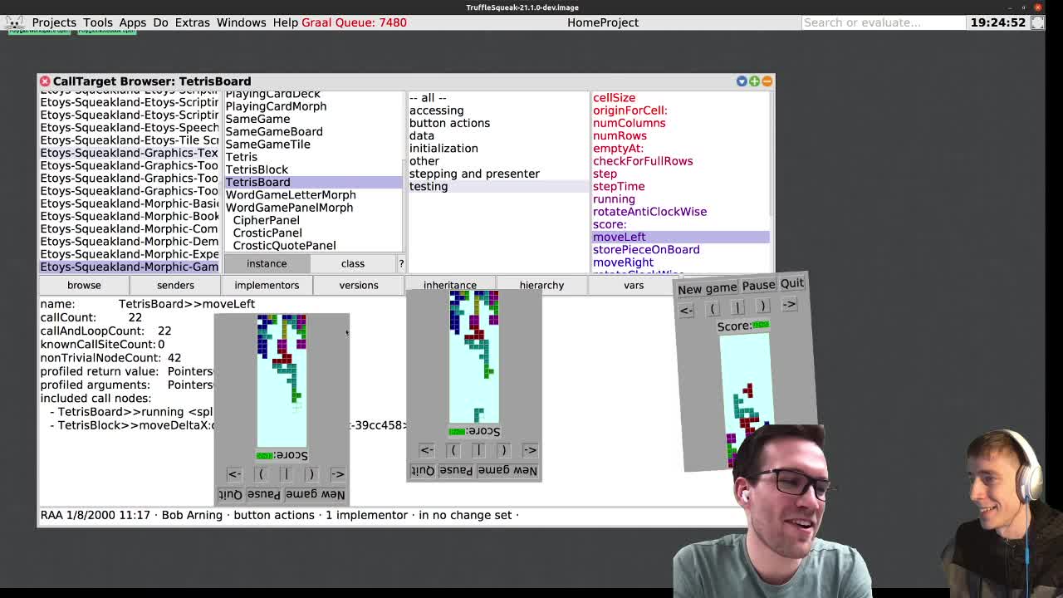
Task: Select the rotateAntiClockWise method
Action: 649,212
